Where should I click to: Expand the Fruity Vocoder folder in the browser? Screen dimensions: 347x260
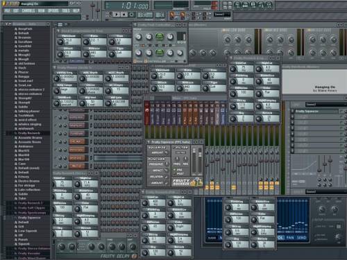click(x=28, y=253)
